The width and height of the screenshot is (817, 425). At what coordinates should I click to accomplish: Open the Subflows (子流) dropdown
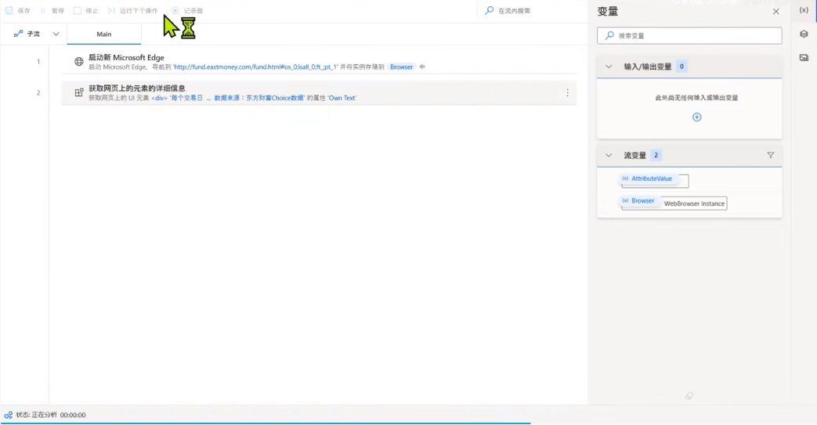36,34
